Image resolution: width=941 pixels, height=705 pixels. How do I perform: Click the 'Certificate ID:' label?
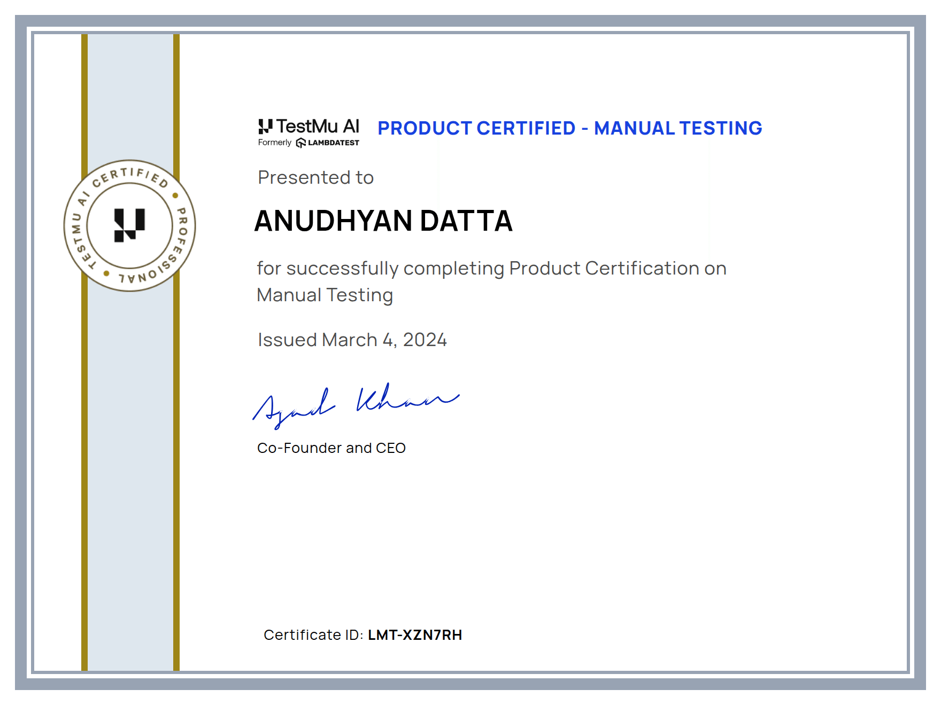(x=314, y=634)
